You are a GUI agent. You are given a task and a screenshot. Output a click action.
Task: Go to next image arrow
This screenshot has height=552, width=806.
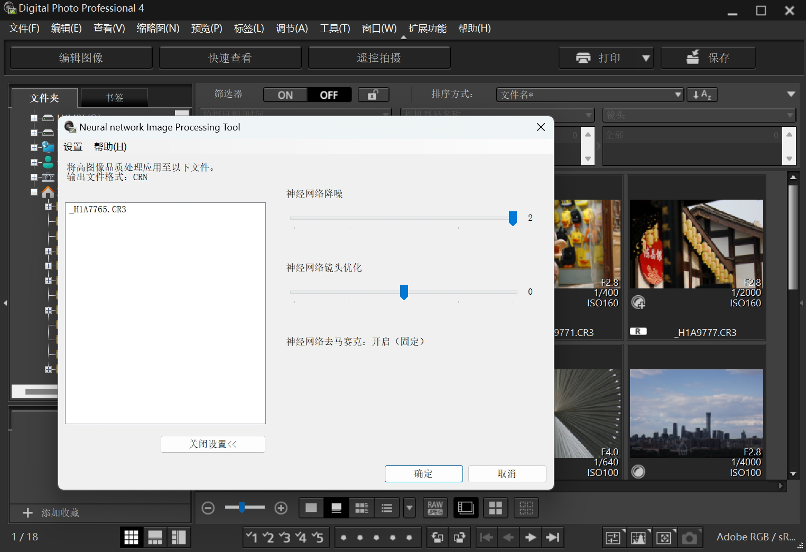530,537
